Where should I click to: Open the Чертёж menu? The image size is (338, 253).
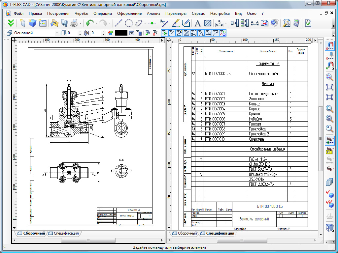[82, 13]
